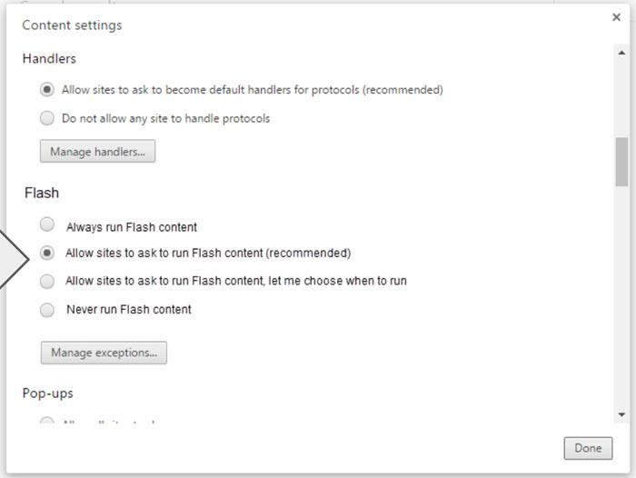This screenshot has height=478, width=636.
Task: Click the 'Content settings' dialog title
Action: (x=72, y=25)
